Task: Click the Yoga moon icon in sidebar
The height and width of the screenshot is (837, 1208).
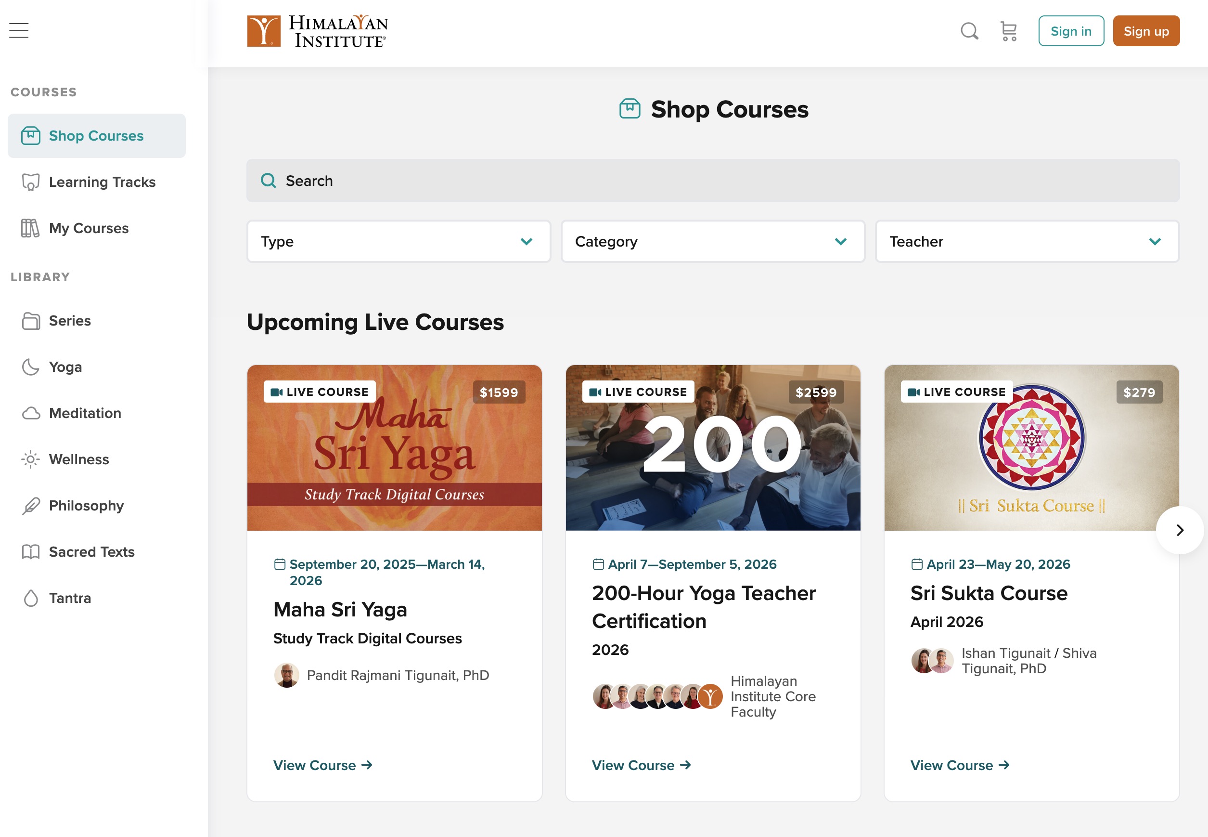Action: [x=30, y=367]
